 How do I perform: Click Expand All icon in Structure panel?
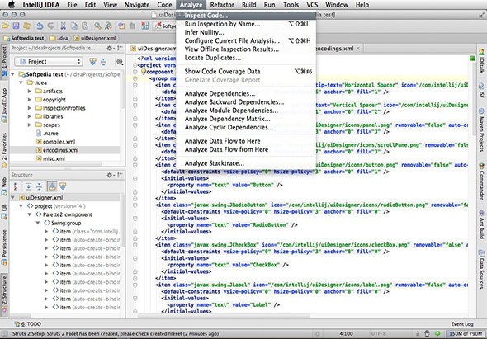pos(28,186)
